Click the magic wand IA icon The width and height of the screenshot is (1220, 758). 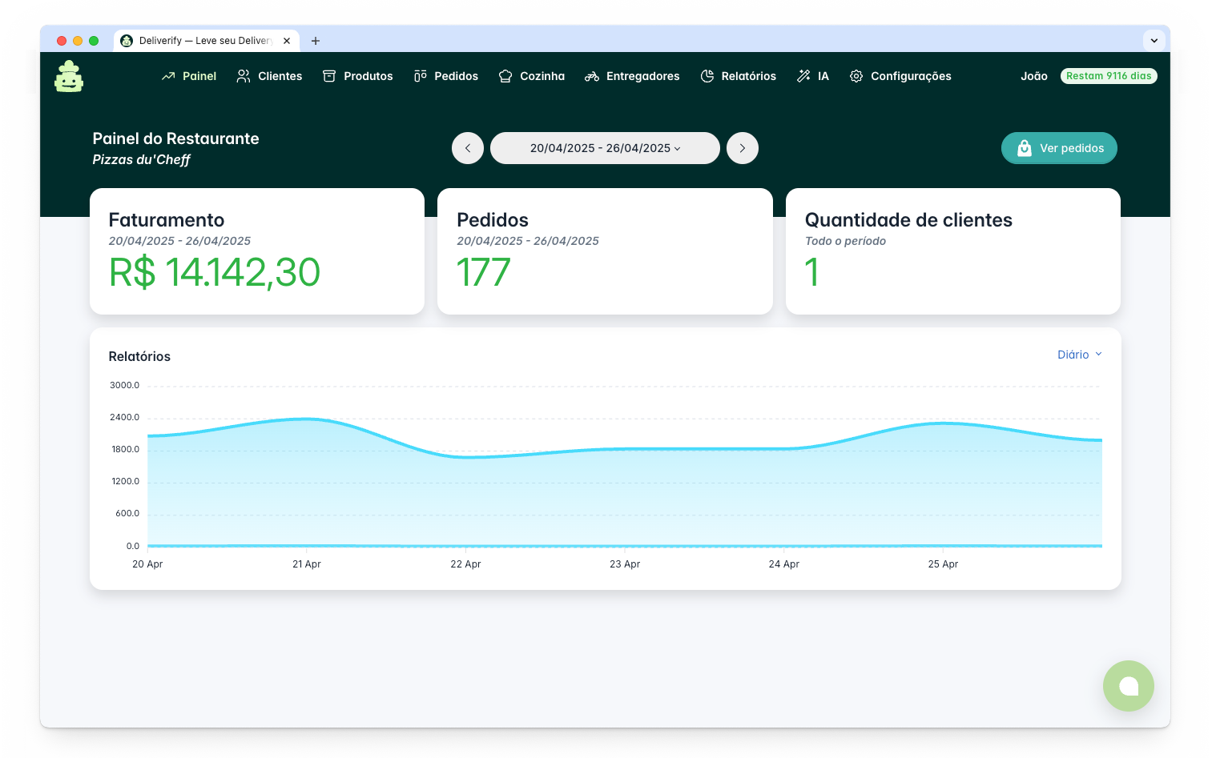coord(803,76)
